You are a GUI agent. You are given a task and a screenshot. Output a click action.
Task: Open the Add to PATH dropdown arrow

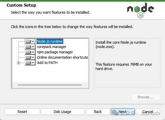point(33,63)
